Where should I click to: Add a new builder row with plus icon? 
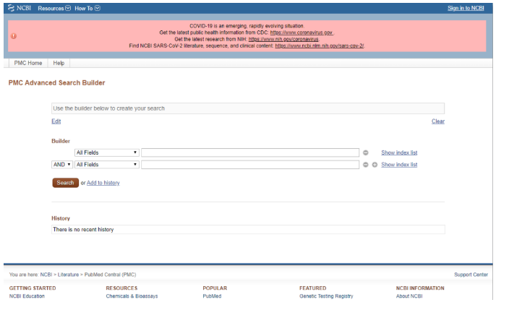pos(375,165)
